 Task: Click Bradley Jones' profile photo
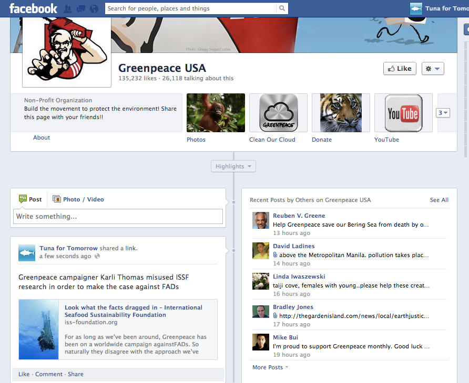[260, 312]
